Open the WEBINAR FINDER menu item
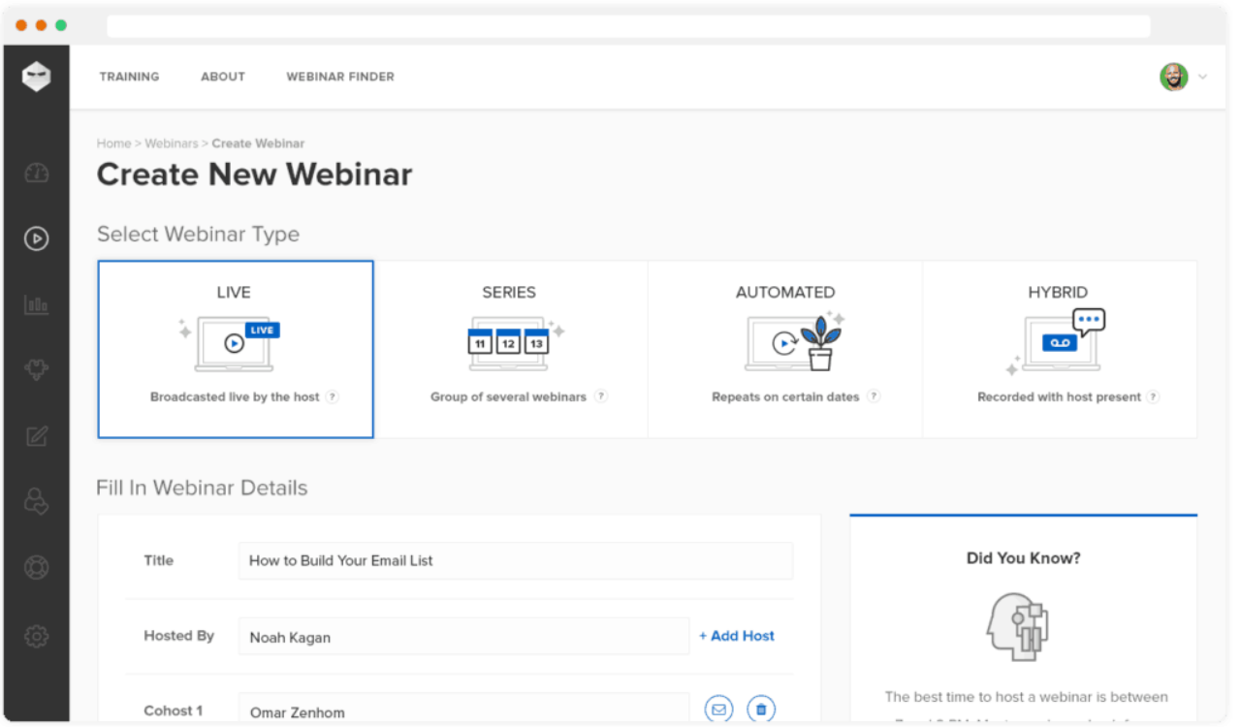The width and height of the screenshot is (1241, 727). coord(340,77)
